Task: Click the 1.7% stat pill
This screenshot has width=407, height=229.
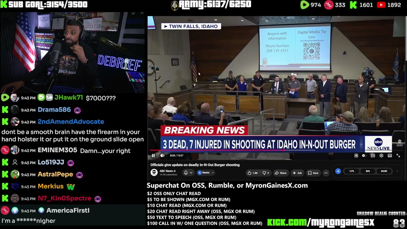Action: [x=352, y=171]
